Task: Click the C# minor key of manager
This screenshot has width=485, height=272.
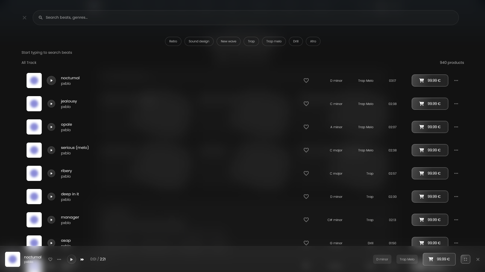Action: (335, 220)
